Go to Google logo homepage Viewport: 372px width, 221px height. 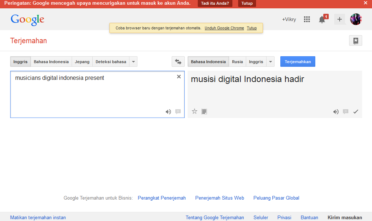[28, 20]
